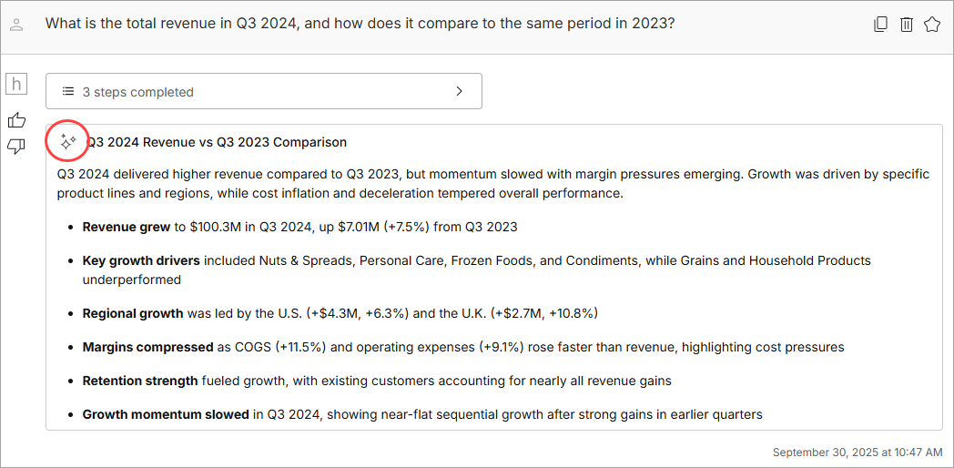Mark the question as favorite with star
The height and width of the screenshot is (468, 954).
click(931, 25)
